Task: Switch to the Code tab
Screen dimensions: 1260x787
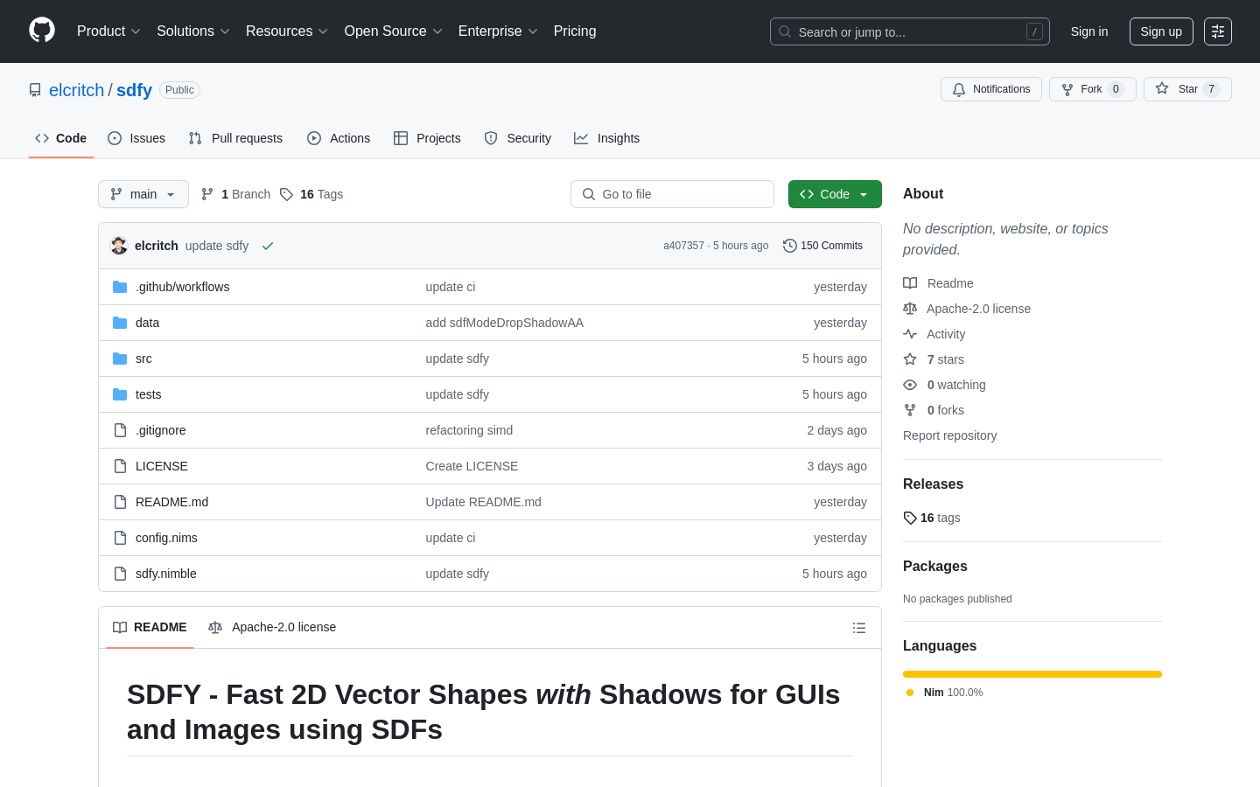Action: click(61, 138)
